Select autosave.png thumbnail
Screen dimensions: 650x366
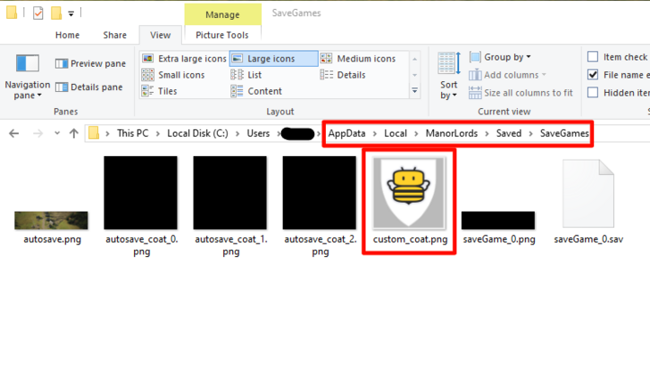[52, 220]
